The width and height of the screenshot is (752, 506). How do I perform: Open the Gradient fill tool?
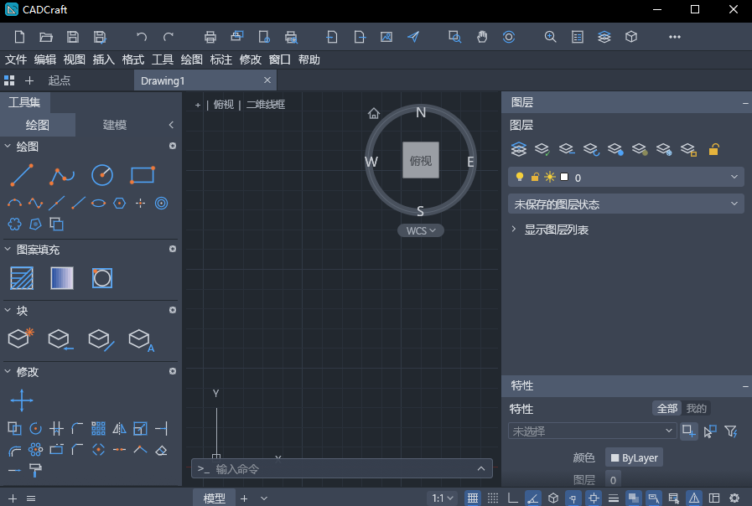pos(62,278)
